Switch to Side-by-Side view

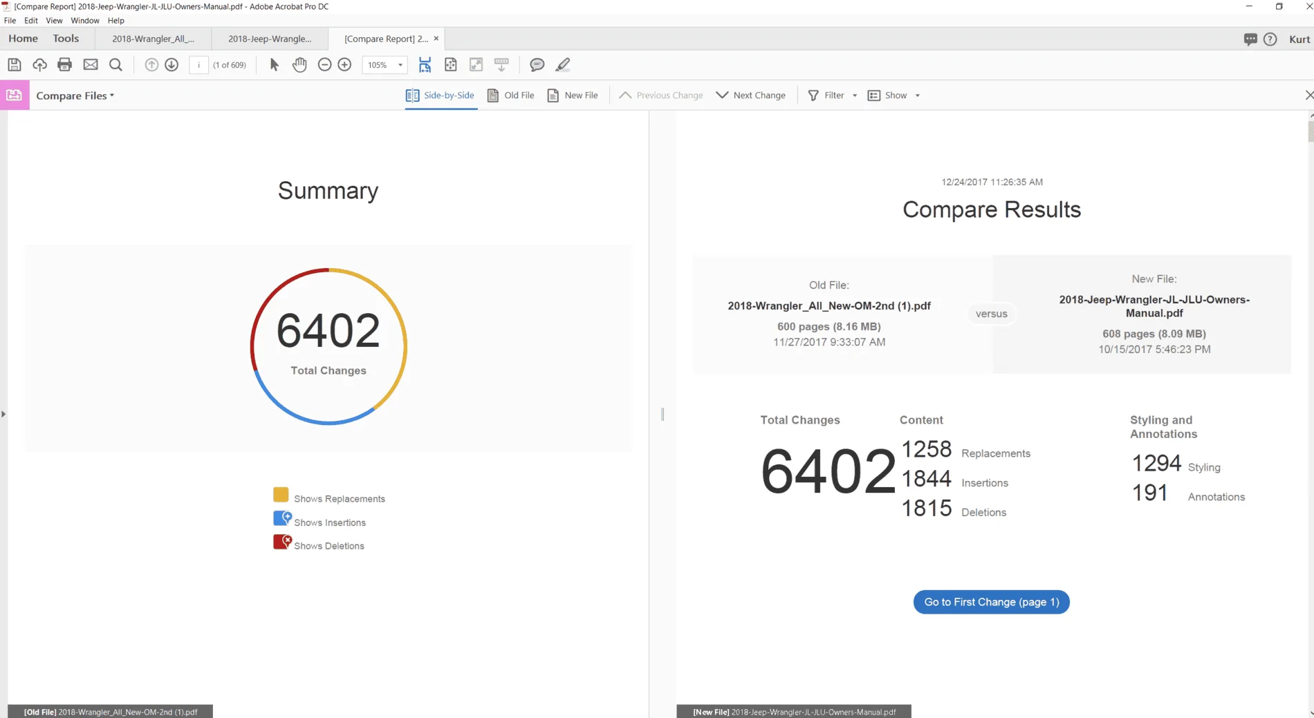[x=441, y=95]
